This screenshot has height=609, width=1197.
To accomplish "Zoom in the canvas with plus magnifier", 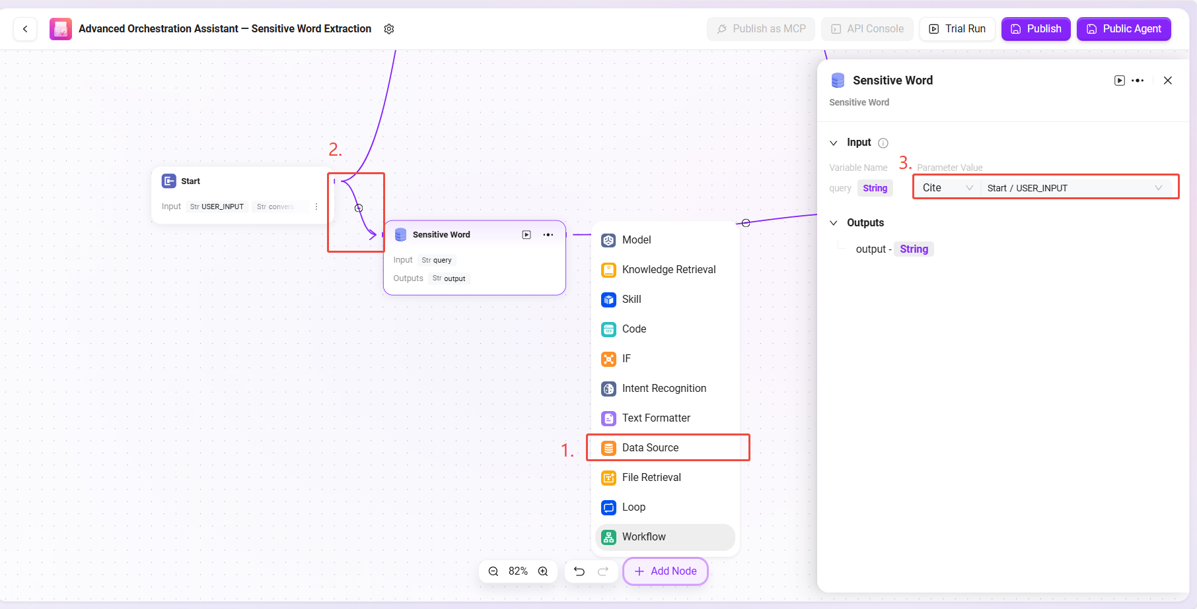I will point(543,571).
